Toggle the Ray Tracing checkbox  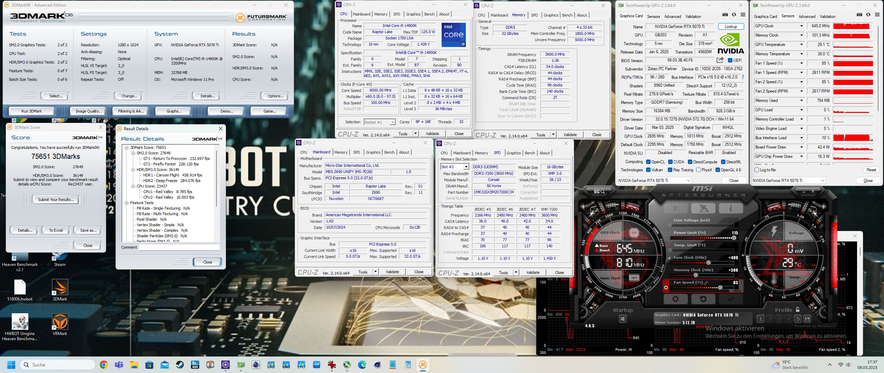[670, 170]
